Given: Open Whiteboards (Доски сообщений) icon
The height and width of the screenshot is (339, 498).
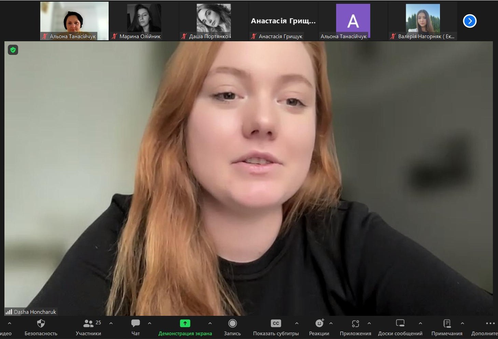Looking at the screenshot, I should (400, 323).
